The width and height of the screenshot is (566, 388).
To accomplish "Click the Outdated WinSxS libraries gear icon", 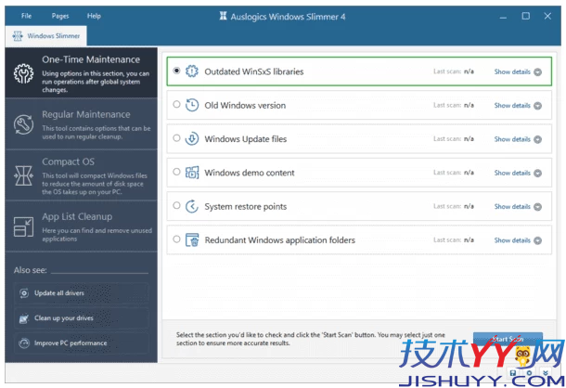I will [192, 71].
